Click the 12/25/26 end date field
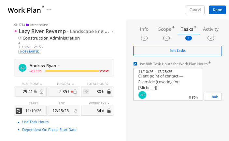 pos(64,111)
